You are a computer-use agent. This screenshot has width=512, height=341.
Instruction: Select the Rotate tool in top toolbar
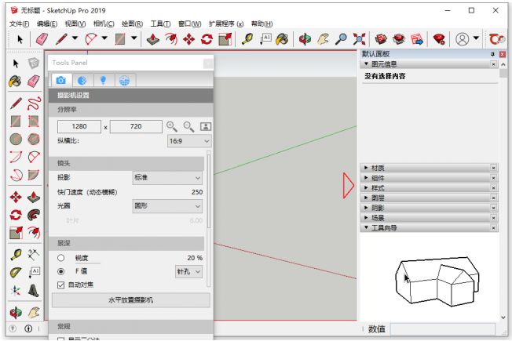[x=207, y=39]
